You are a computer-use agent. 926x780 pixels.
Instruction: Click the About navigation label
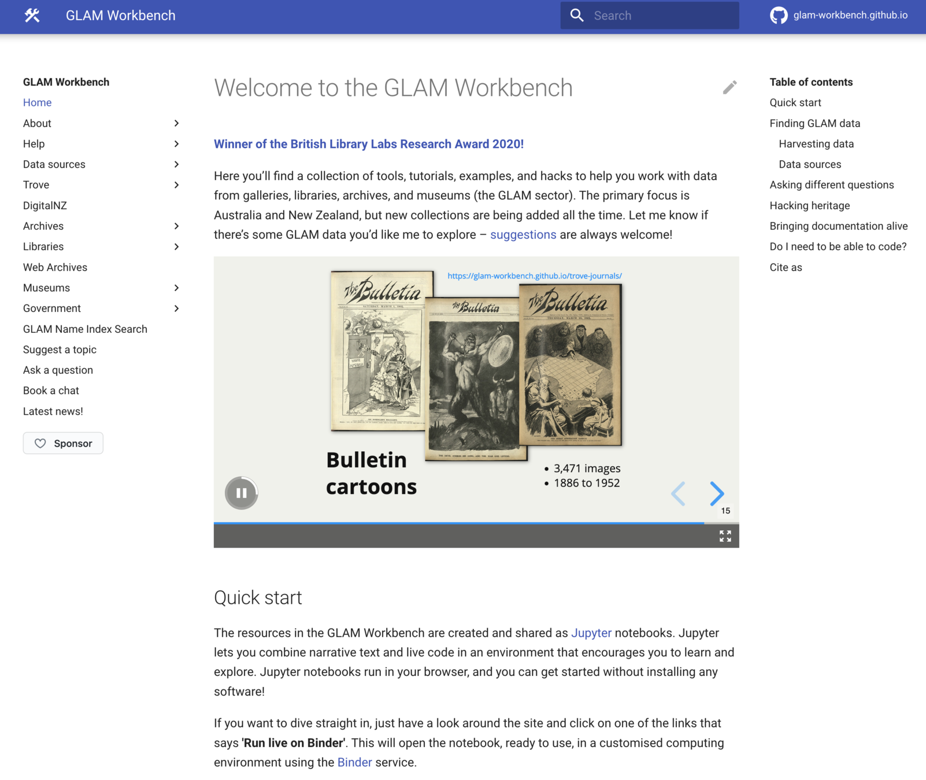(37, 123)
